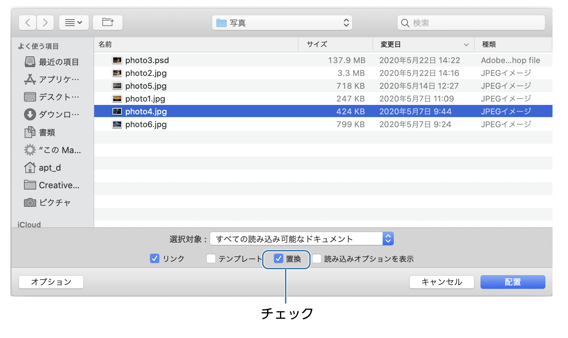Screen dimensions: 568x338
Task: Click the 検索 search field
Action: [x=471, y=23]
